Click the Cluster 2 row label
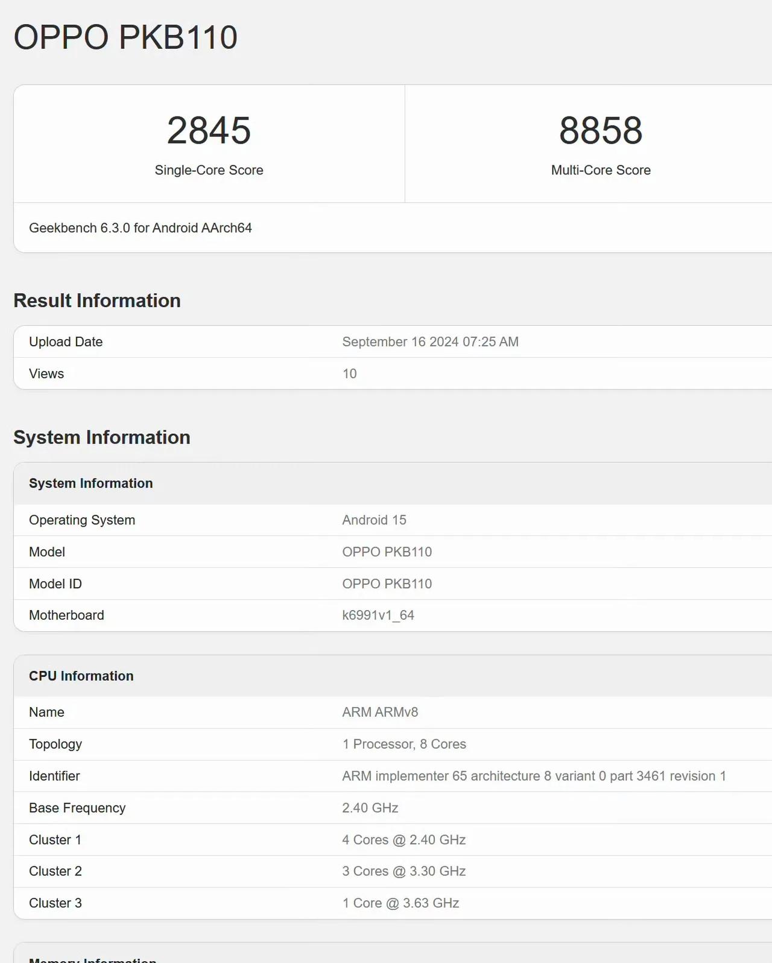772x963 pixels. pos(55,871)
